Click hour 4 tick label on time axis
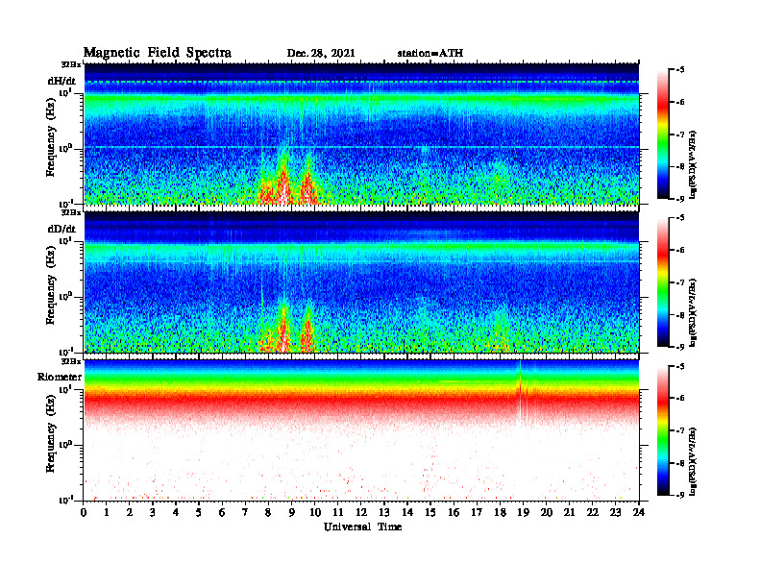Viewport: 761px width, 588px height. point(176,512)
